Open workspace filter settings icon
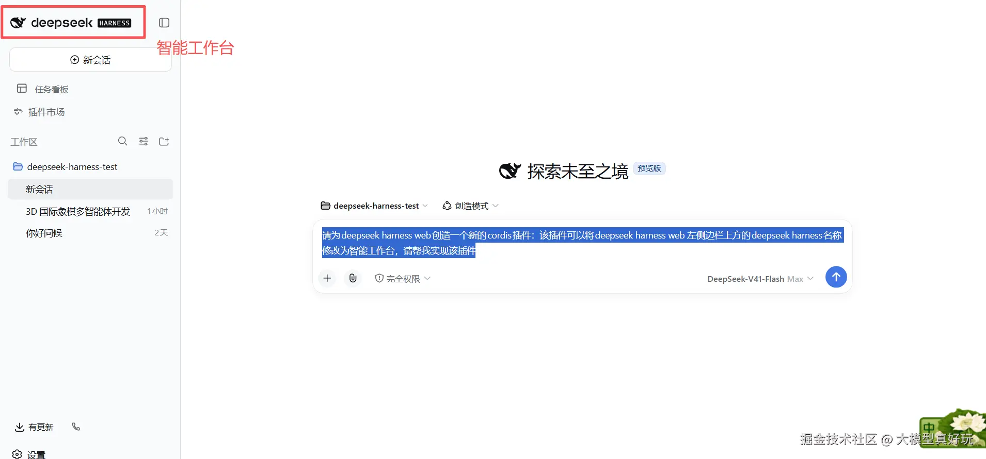The height and width of the screenshot is (459, 986). tap(144, 141)
